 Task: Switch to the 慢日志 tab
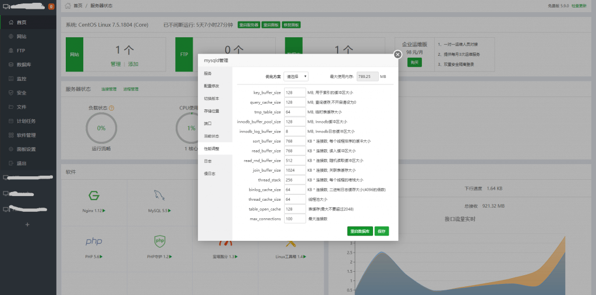pyautogui.click(x=215, y=174)
